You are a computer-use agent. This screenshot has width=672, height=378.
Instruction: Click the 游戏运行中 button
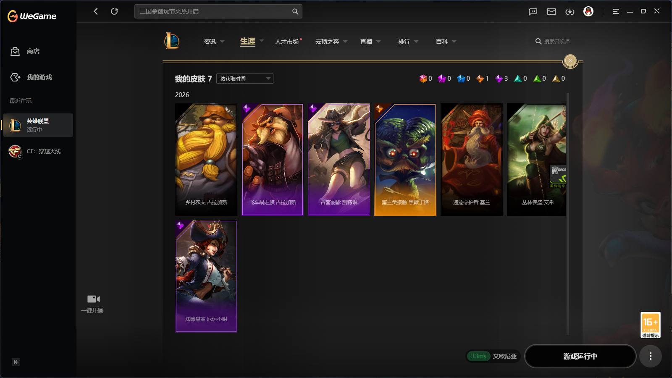[x=580, y=356]
